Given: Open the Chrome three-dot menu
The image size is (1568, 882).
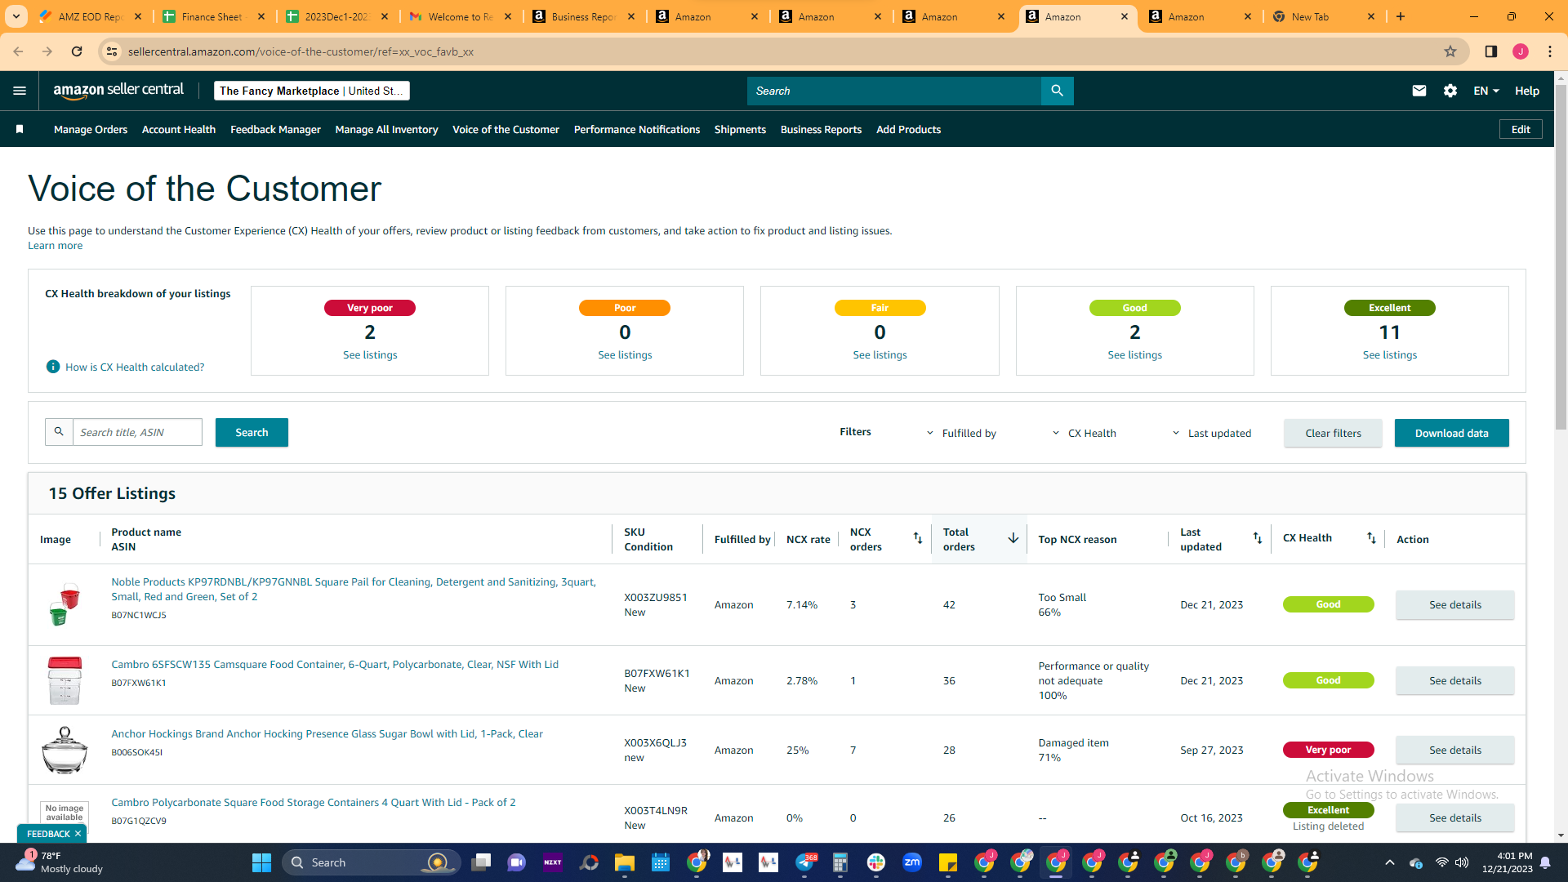Looking at the screenshot, I should 1550,51.
